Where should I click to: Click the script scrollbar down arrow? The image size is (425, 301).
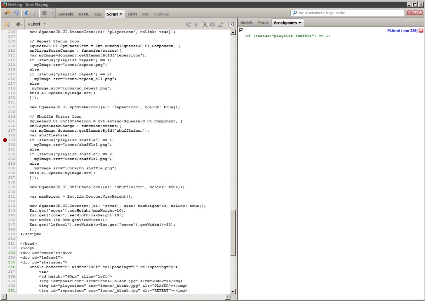(x=233, y=291)
